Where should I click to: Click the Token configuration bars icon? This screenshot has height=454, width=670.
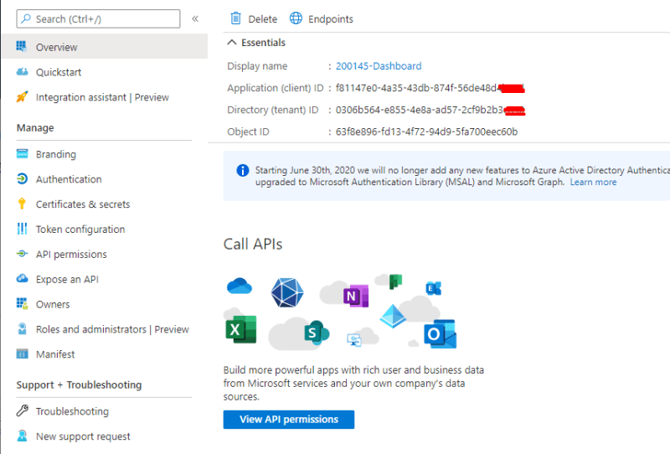pos(22,229)
